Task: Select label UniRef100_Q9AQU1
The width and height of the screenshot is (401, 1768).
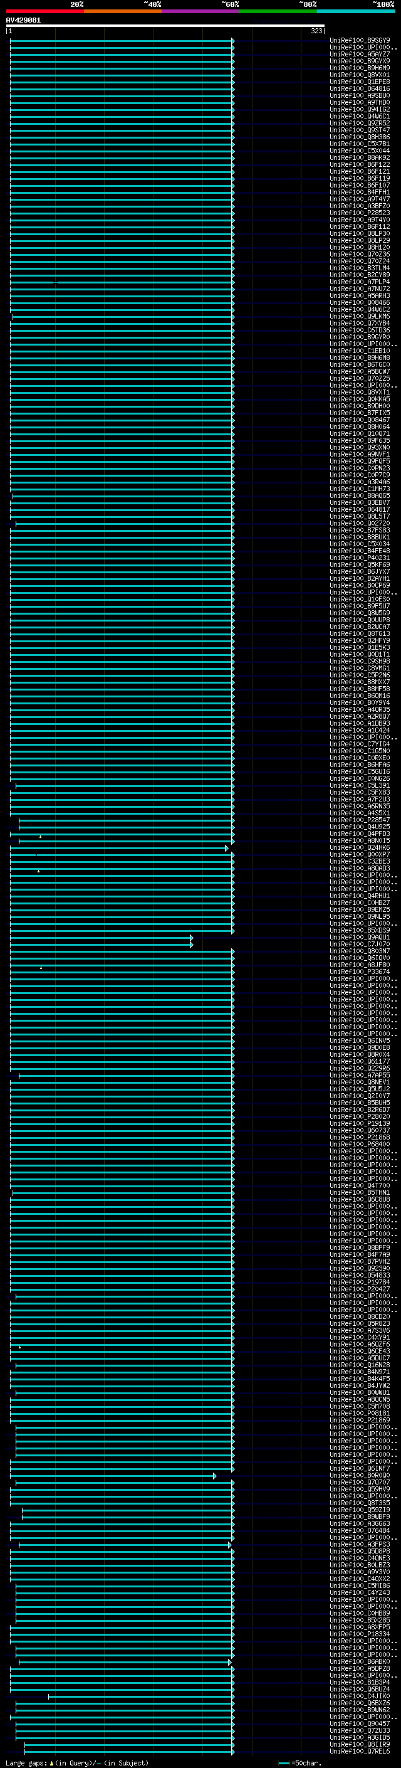Action: point(360,937)
